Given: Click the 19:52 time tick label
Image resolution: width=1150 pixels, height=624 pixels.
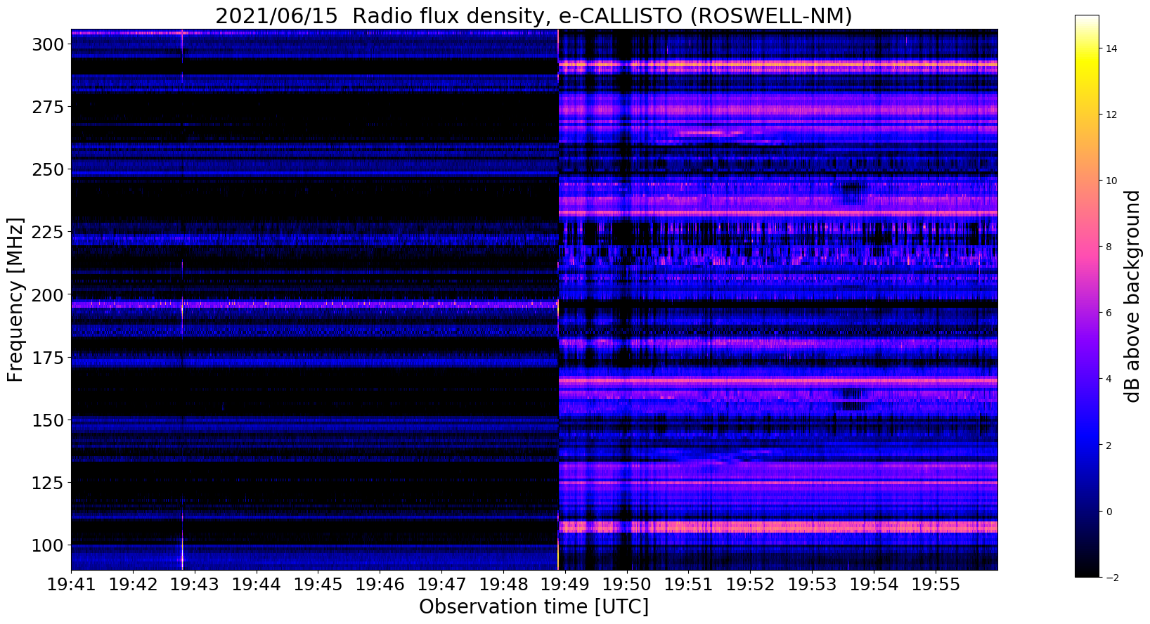Looking at the screenshot, I should 751,585.
